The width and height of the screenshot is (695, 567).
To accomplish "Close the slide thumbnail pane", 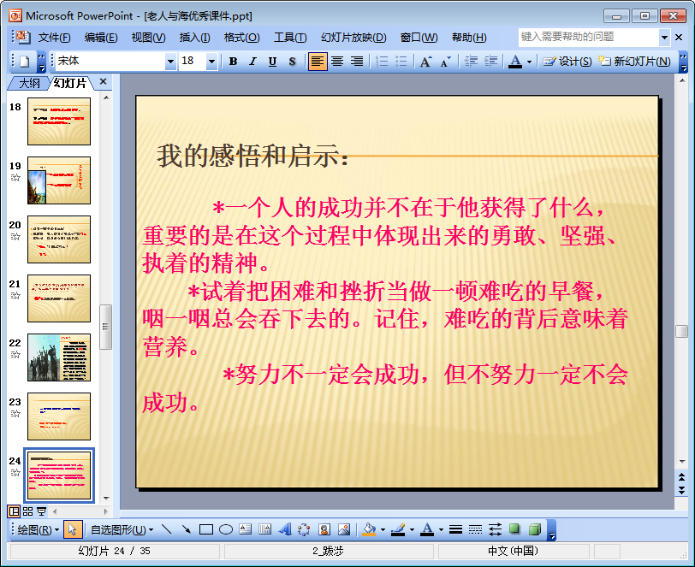I will 104,81.
